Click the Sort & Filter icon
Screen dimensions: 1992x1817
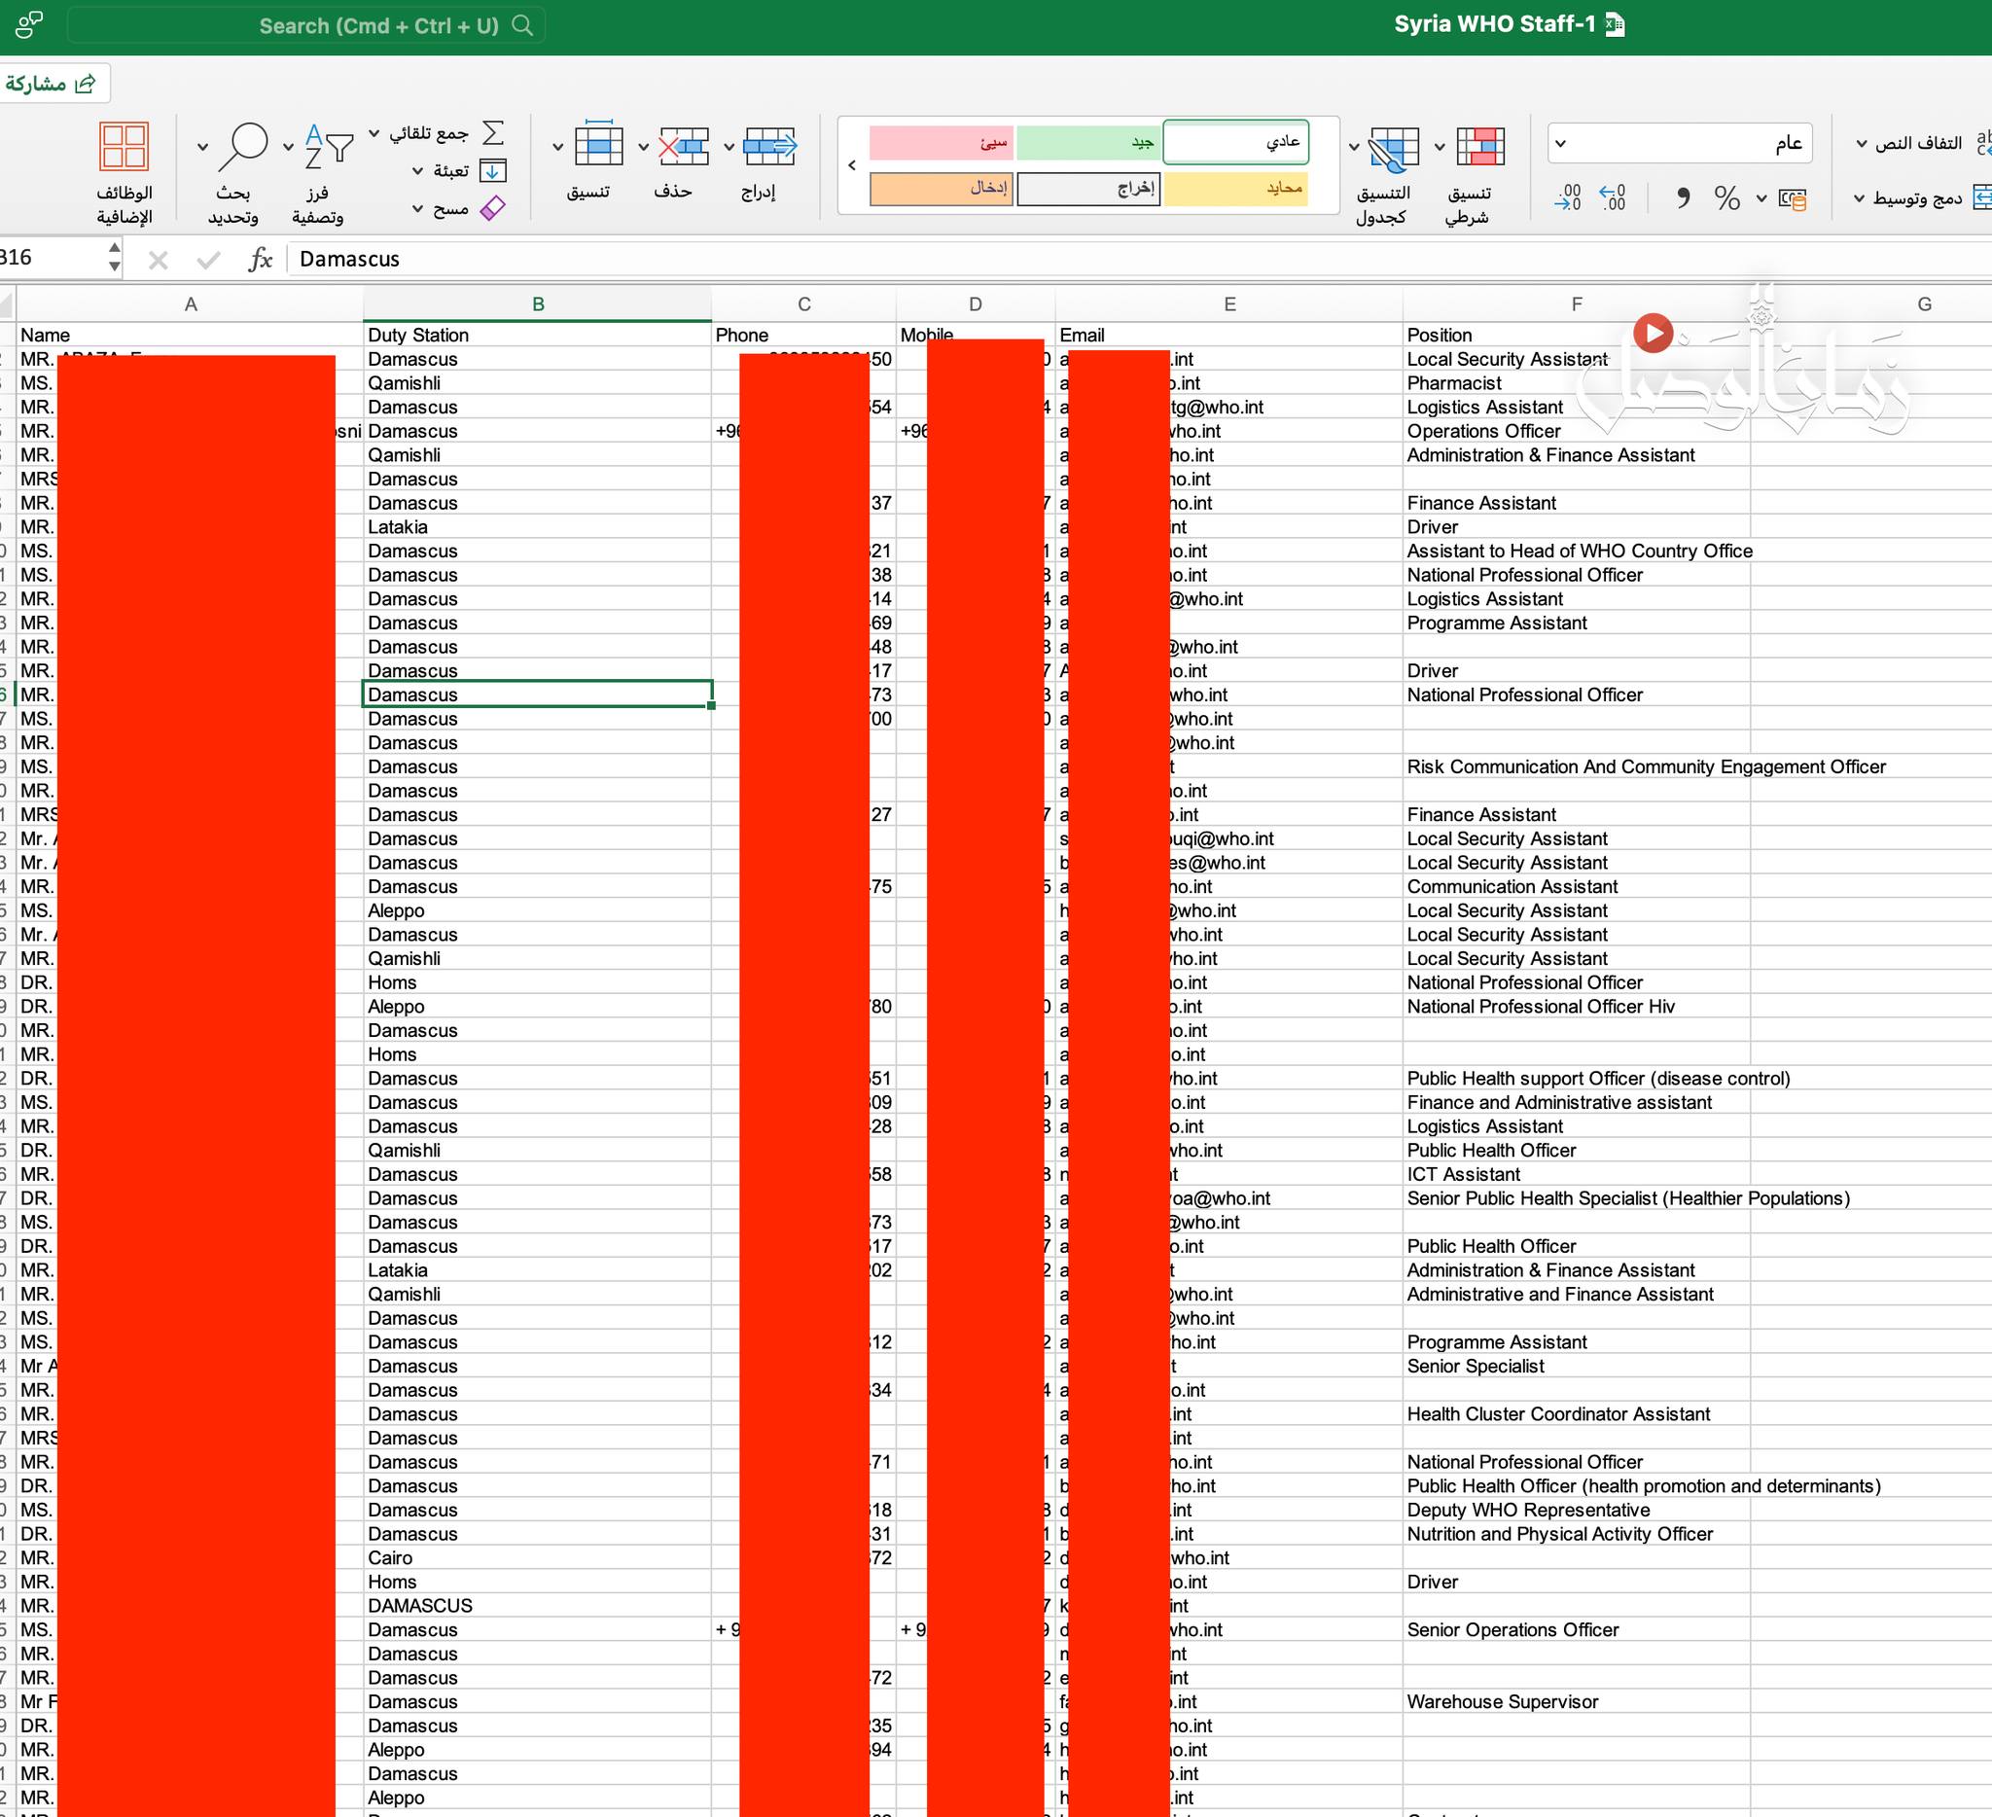pyautogui.click(x=328, y=146)
